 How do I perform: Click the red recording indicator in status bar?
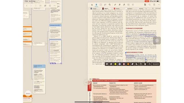point(147,1)
